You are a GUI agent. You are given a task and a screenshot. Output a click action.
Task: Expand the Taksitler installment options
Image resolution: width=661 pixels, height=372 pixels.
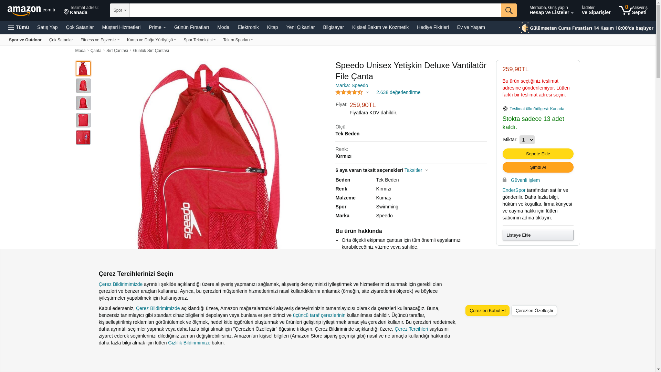[416, 170]
